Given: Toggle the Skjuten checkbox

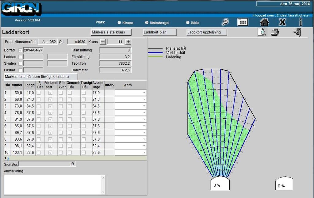Looking at the screenshot, I should click(x=20, y=63).
